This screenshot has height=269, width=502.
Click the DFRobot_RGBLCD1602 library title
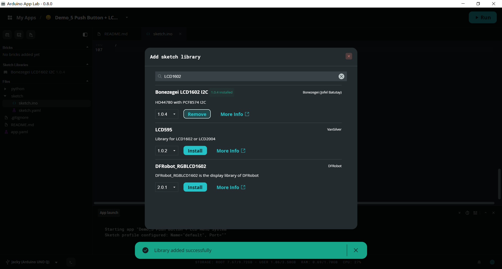point(181,166)
